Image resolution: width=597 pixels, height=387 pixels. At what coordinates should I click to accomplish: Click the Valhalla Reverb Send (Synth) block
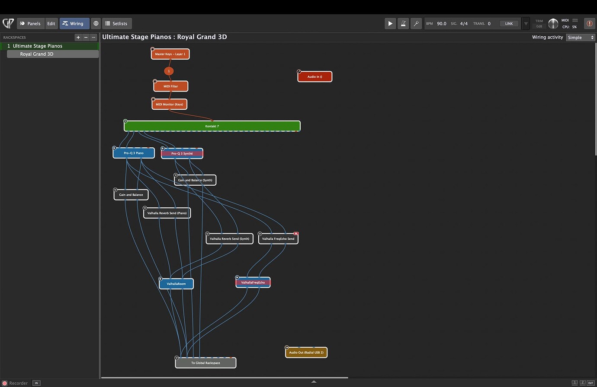[229, 238]
